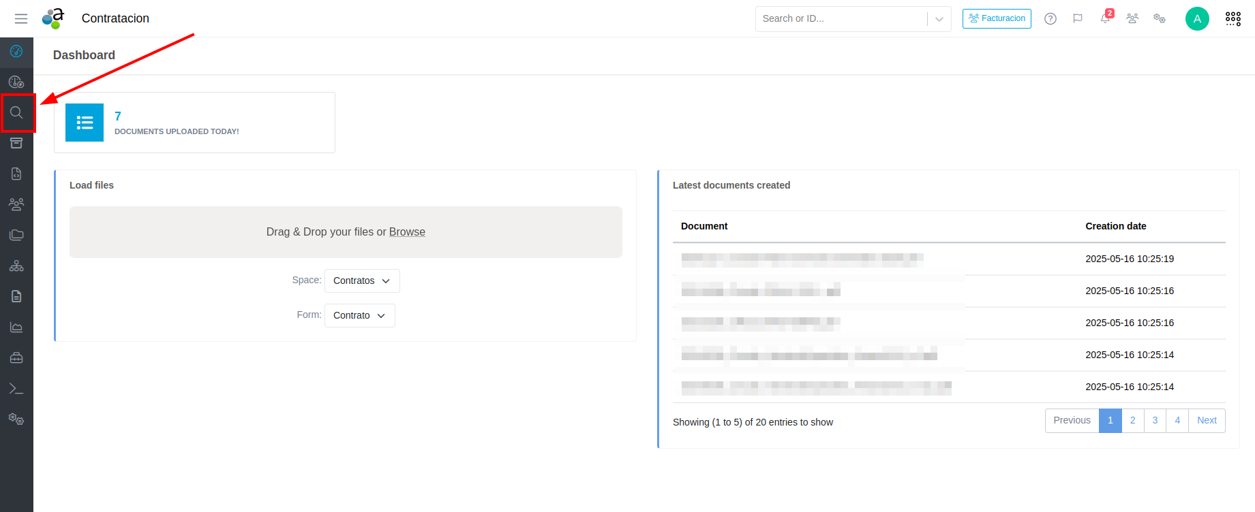Viewport: 1255px width, 512px height.
Task: Open the chart statistics sidebar icon
Action: [x=16, y=327]
